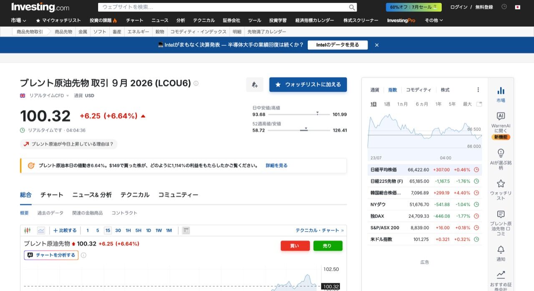
Task: Open リアルタイムCFD dropdown
Action: click(x=49, y=95)
